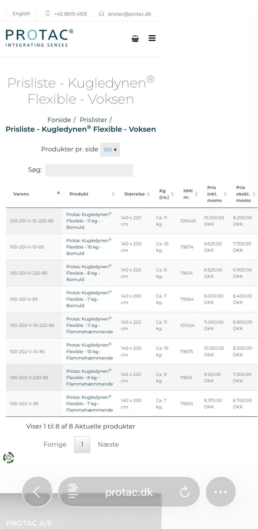Open Kugledynen Flexible 11 kg Bomuld product
This screenshot has height=529, width=258.
(x=88, y=221)
